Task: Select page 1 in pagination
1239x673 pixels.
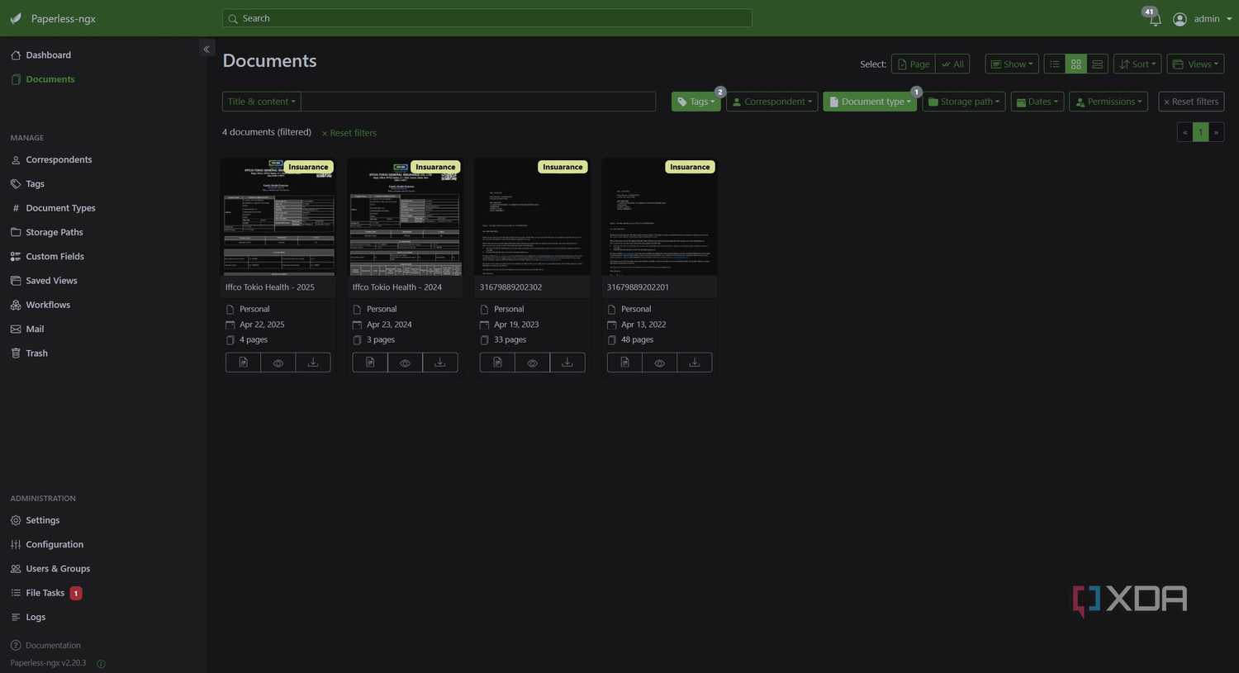Action: 1201,132
